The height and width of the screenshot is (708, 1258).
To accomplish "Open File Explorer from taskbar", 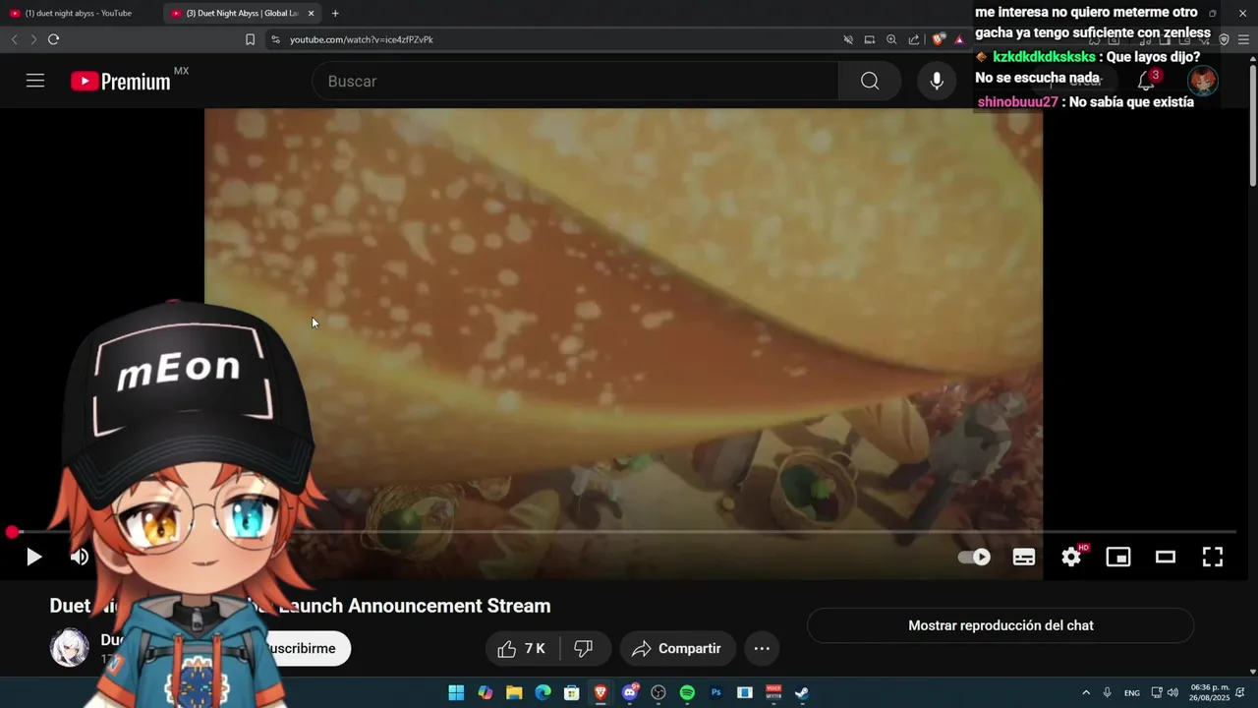I will coord(514,692).
